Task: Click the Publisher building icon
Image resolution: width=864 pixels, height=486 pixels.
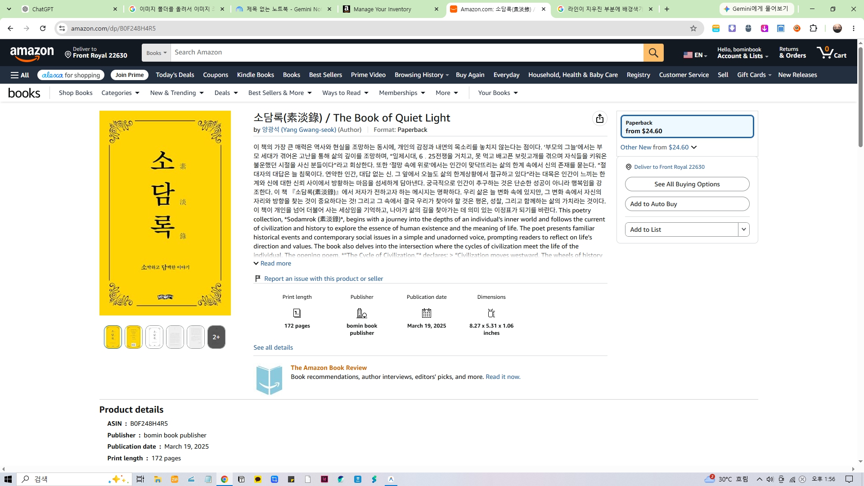Action: [x=362, y=313]
